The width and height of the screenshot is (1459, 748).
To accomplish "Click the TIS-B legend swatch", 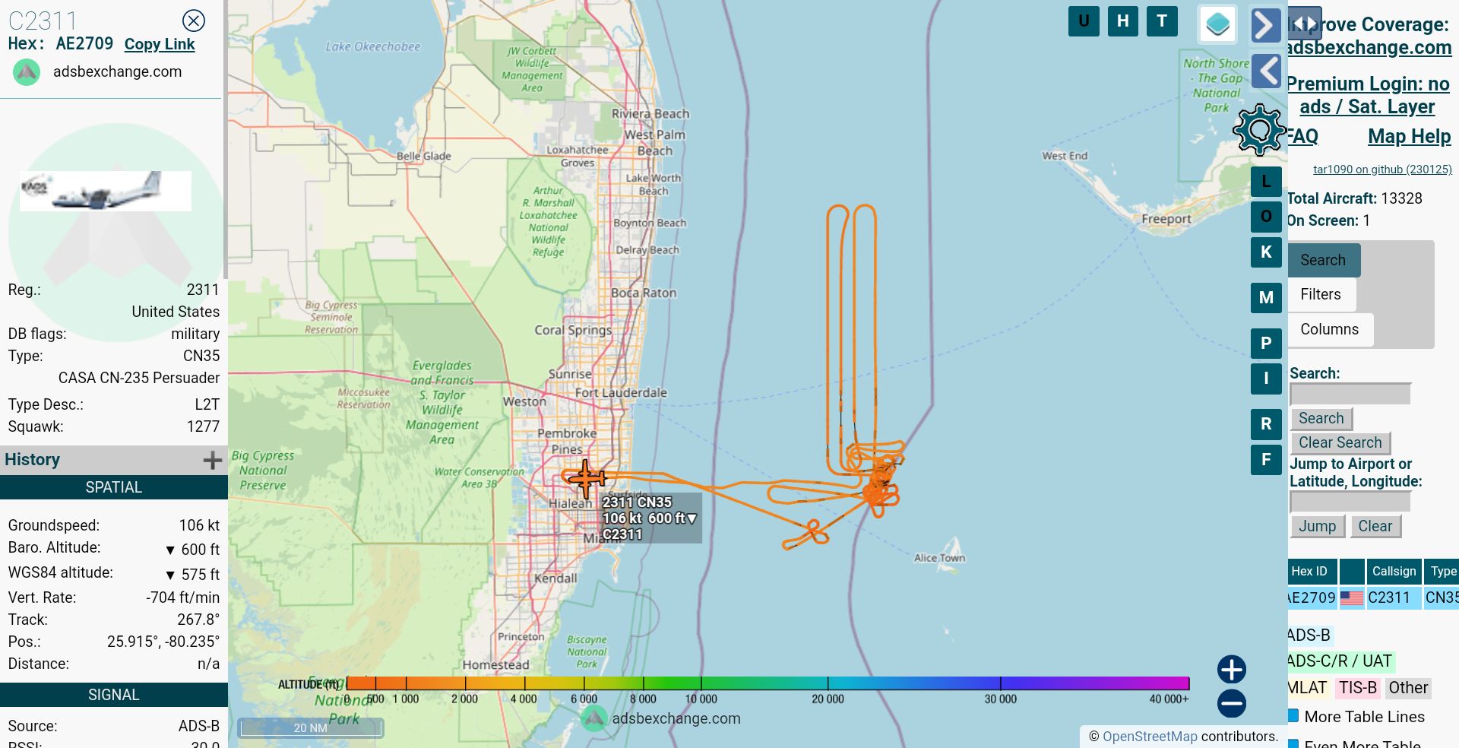I will click(1358, 688).
